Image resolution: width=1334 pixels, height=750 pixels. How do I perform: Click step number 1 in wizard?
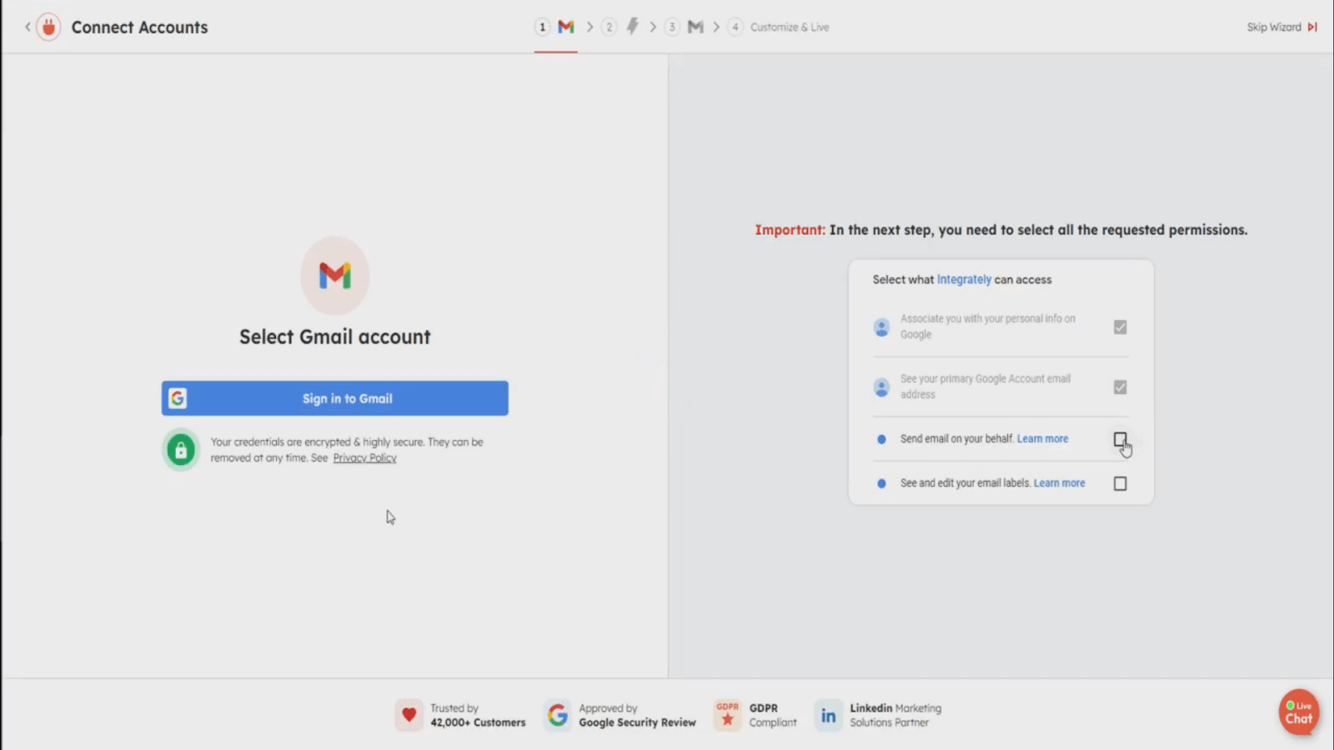click(542, 27)
